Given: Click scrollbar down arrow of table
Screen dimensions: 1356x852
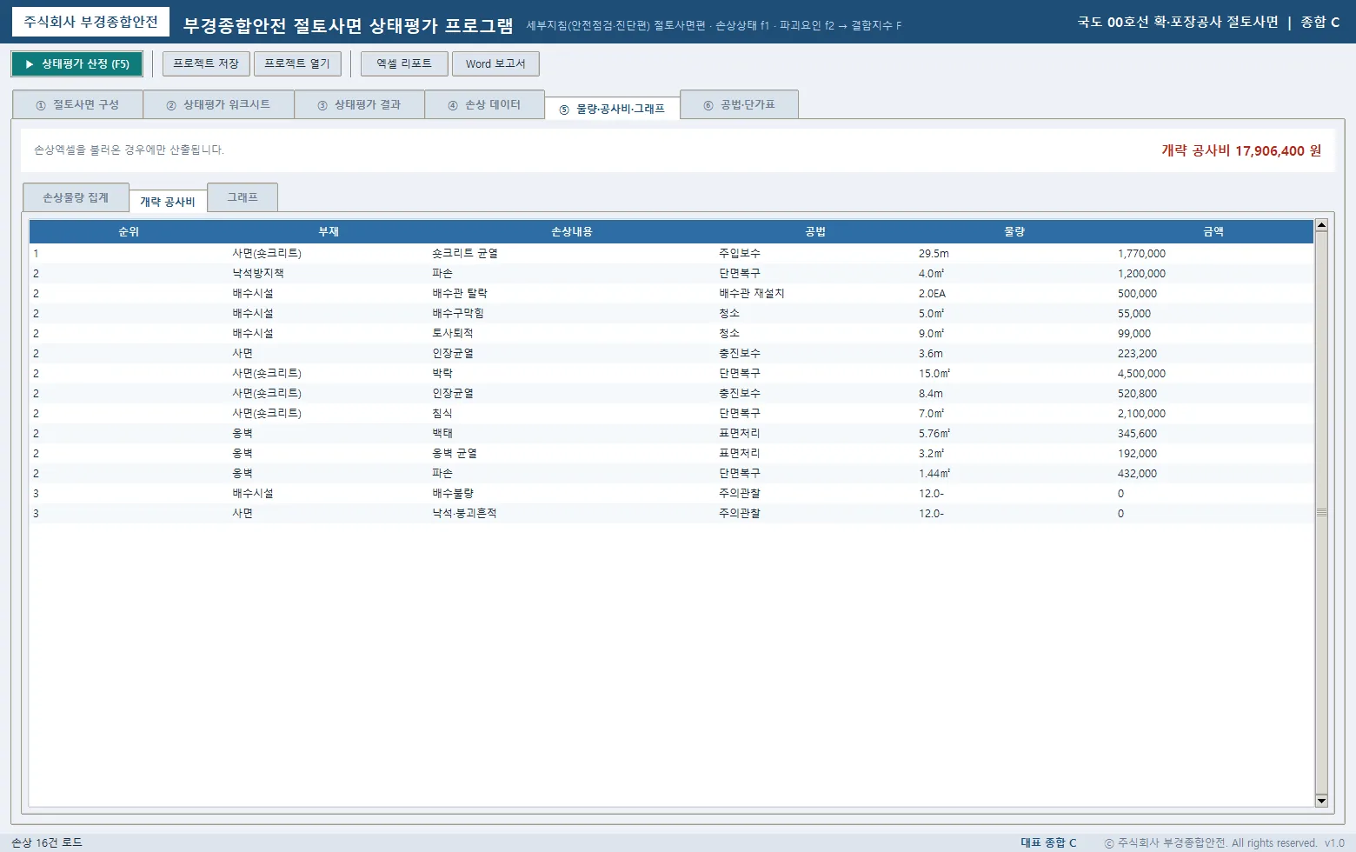Looking at the screenshot, I should (x=1321, y=801).
